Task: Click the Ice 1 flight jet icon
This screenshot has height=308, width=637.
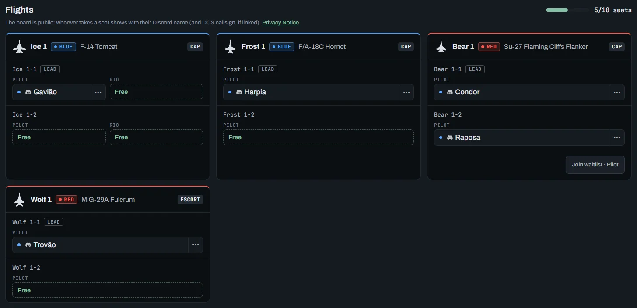Action: tap(19, 47)
